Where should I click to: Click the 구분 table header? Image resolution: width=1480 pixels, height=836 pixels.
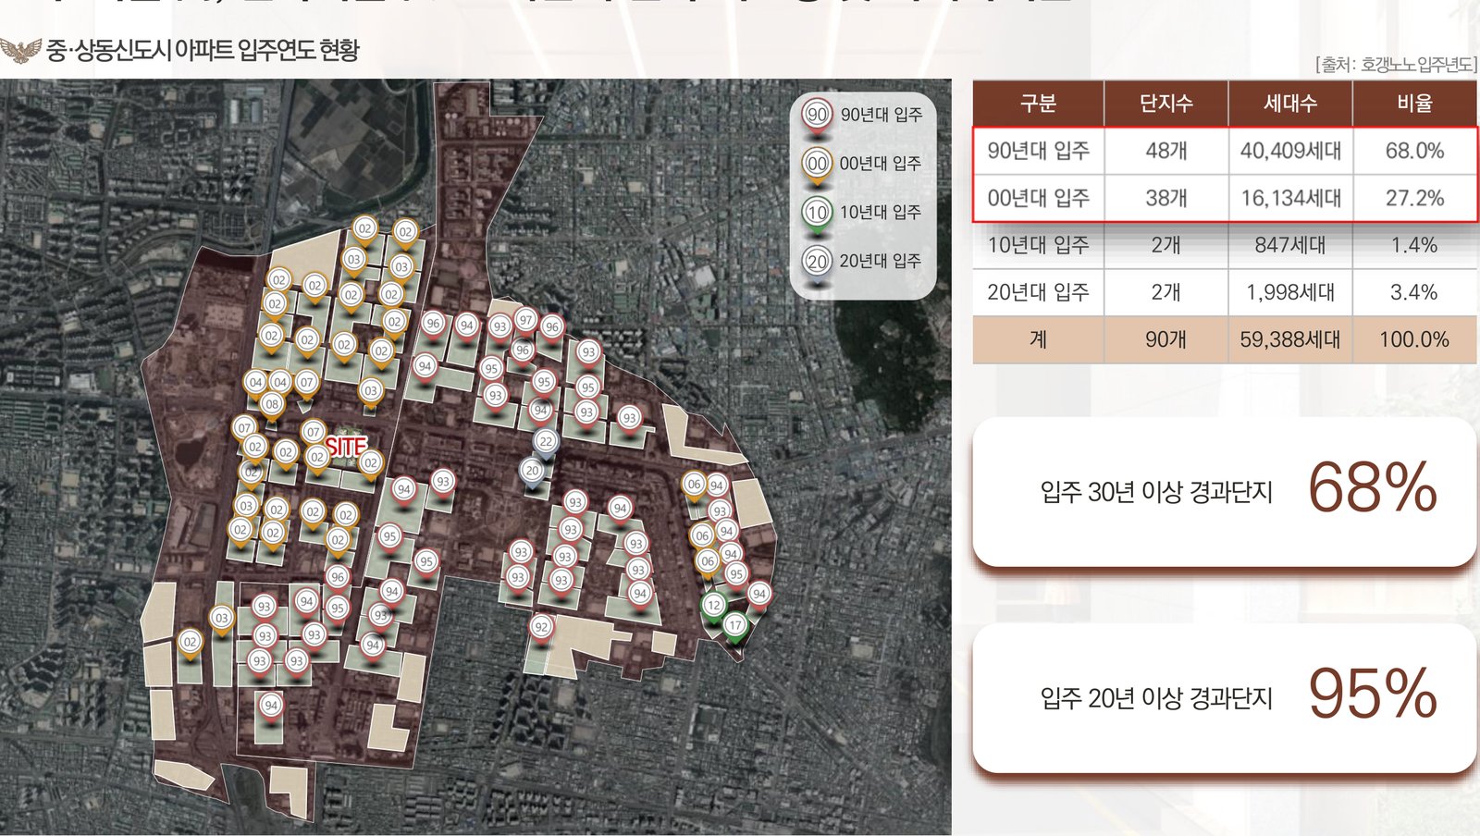(1038, 104)
